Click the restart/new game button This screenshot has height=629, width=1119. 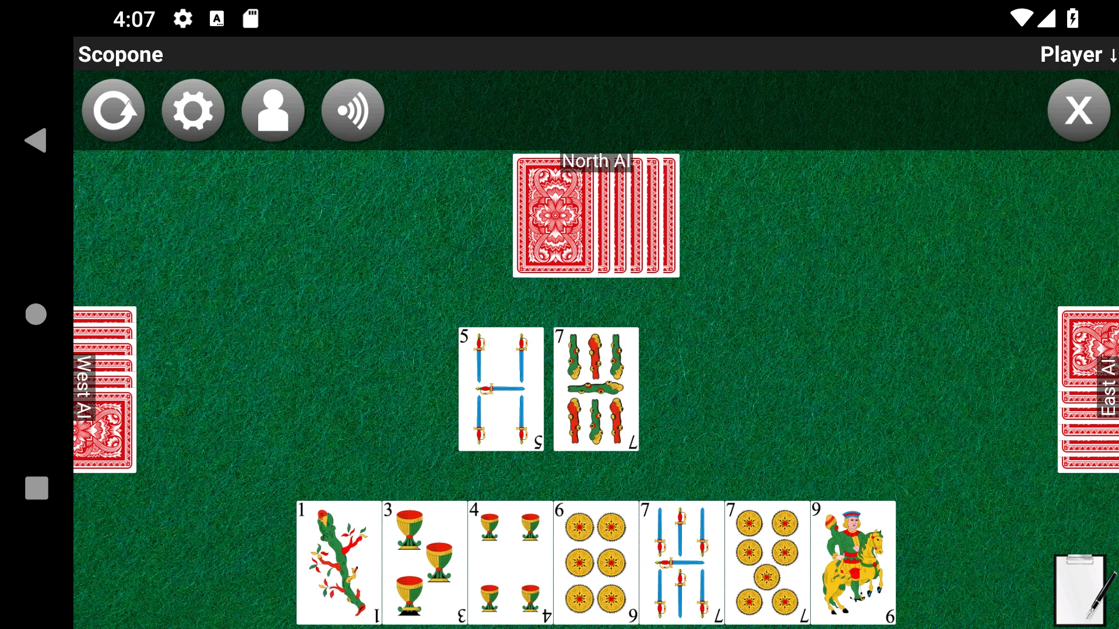click(113, 110)
